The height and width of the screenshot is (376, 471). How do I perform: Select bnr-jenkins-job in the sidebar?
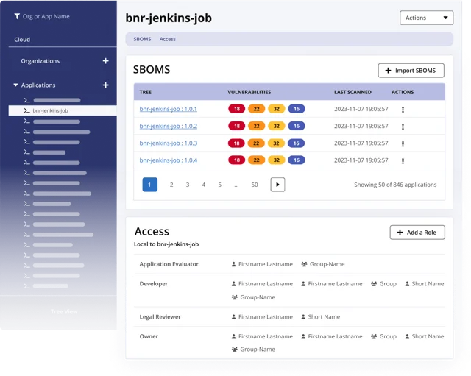coord(63,110)
